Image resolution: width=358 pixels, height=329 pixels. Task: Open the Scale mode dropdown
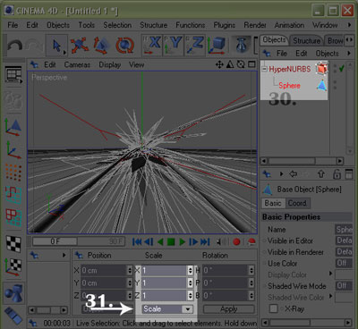click(167, 309)
